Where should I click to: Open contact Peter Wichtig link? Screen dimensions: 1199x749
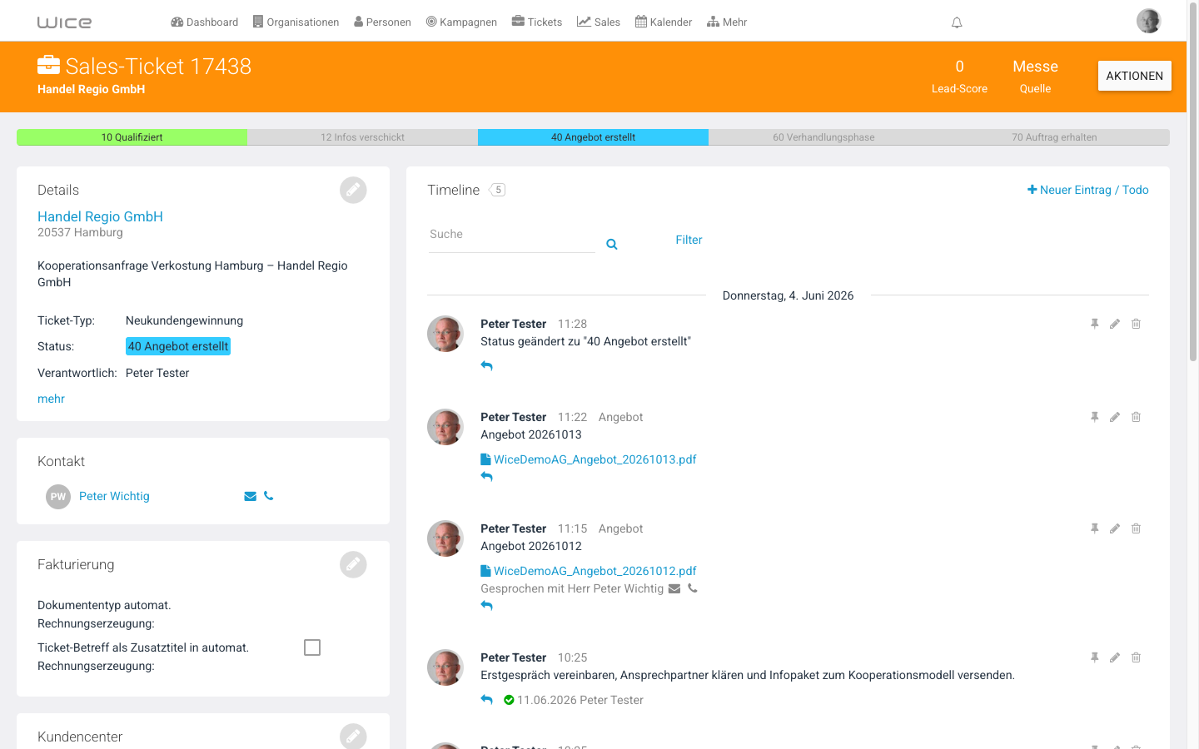(114, 496)
